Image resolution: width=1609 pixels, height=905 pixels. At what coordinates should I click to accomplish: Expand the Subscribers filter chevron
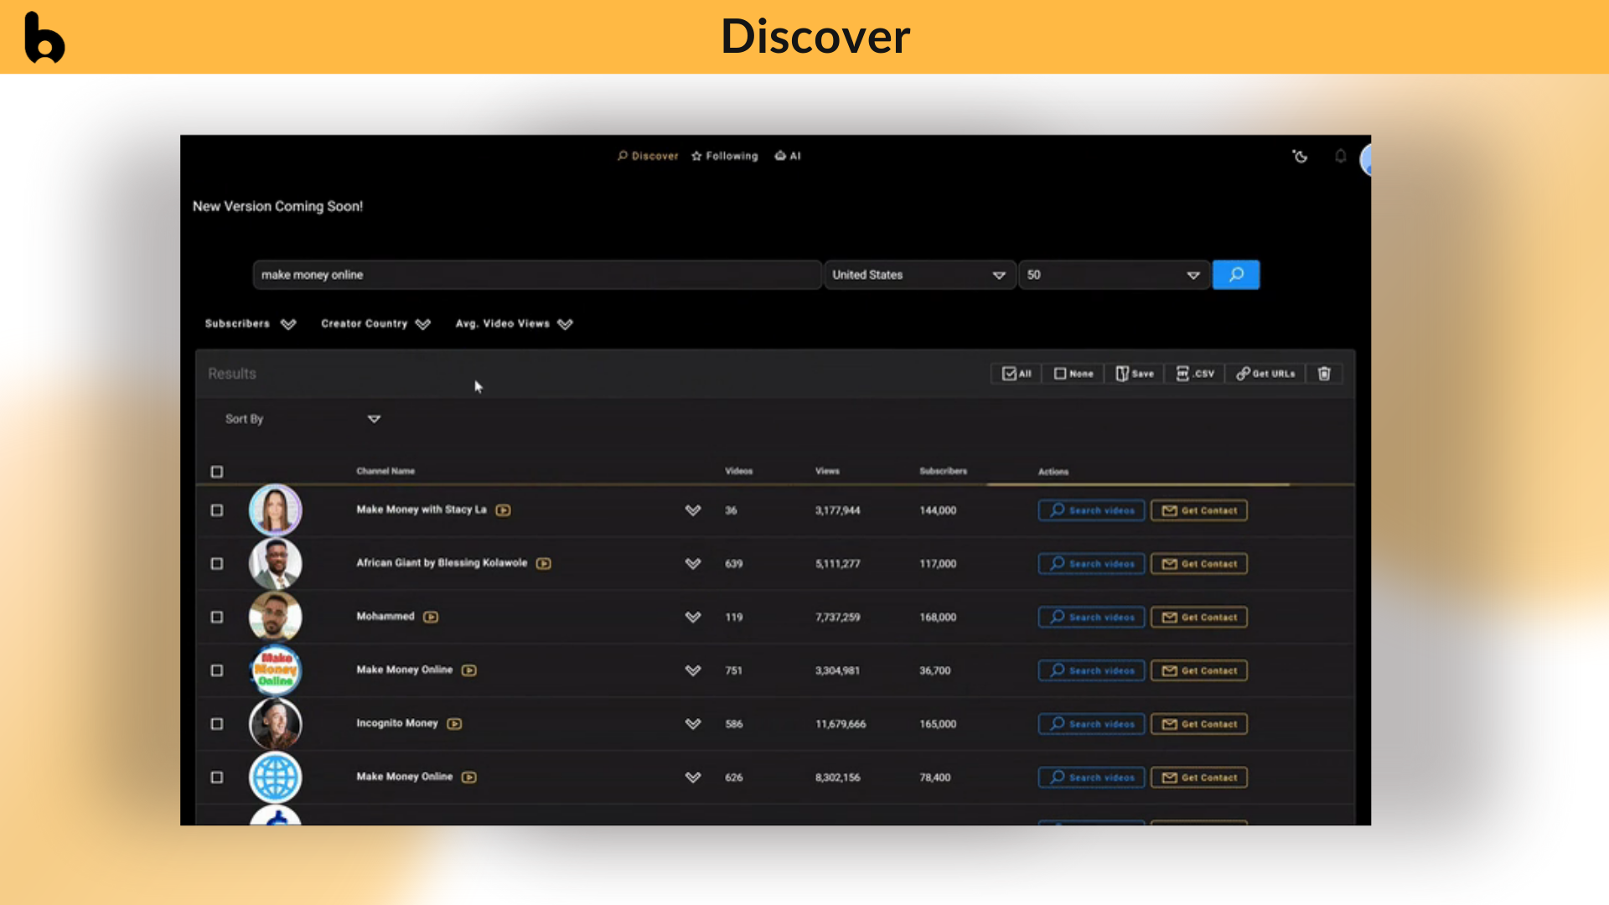click(288, 324)
